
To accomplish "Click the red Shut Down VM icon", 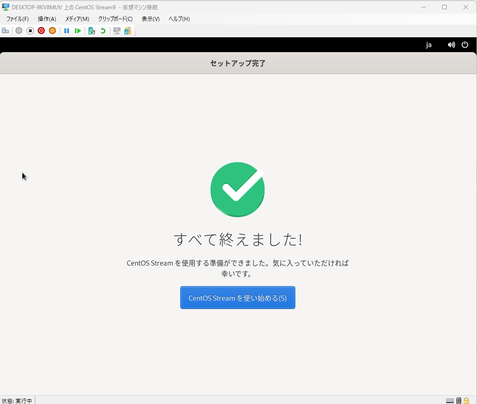I will click(41, 31).
